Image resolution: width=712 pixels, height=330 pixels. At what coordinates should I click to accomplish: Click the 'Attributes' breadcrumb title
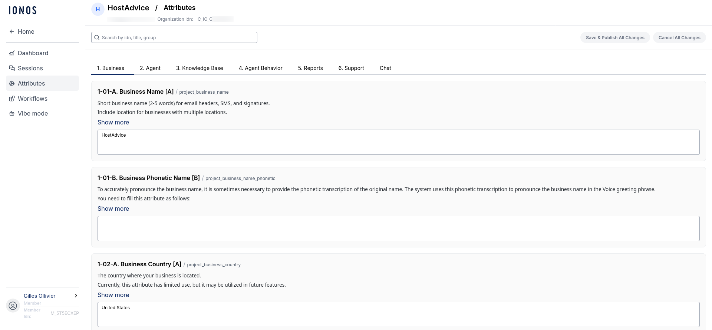pos(179,8)
